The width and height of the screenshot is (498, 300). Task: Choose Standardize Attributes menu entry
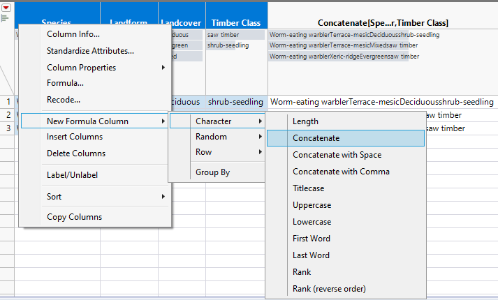click(x=90, y=51)
